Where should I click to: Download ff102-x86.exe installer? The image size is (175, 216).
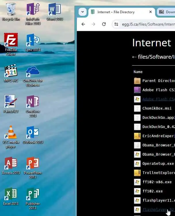point(157,182)
